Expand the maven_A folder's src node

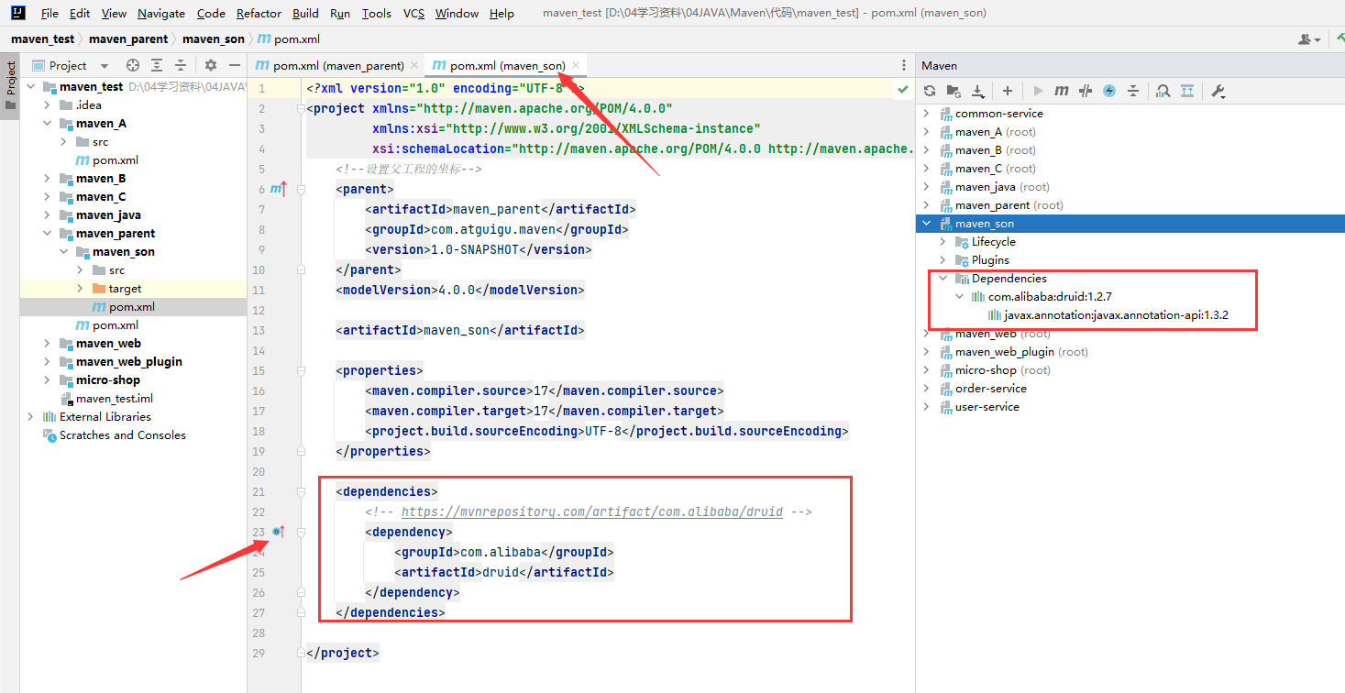pyautogui.click(x=63, y=142)
